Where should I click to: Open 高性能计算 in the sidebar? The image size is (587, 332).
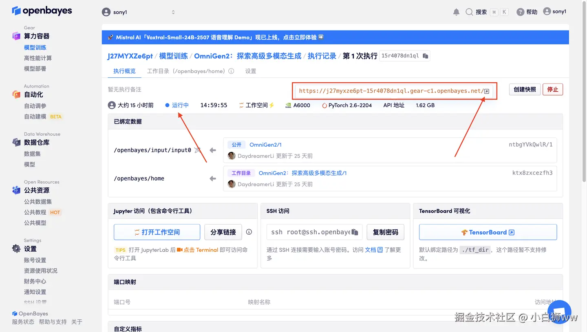(x=38, y=58)
